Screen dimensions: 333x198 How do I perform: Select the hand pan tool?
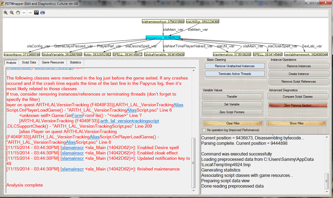pyautogui.click(x=18, y=13)
